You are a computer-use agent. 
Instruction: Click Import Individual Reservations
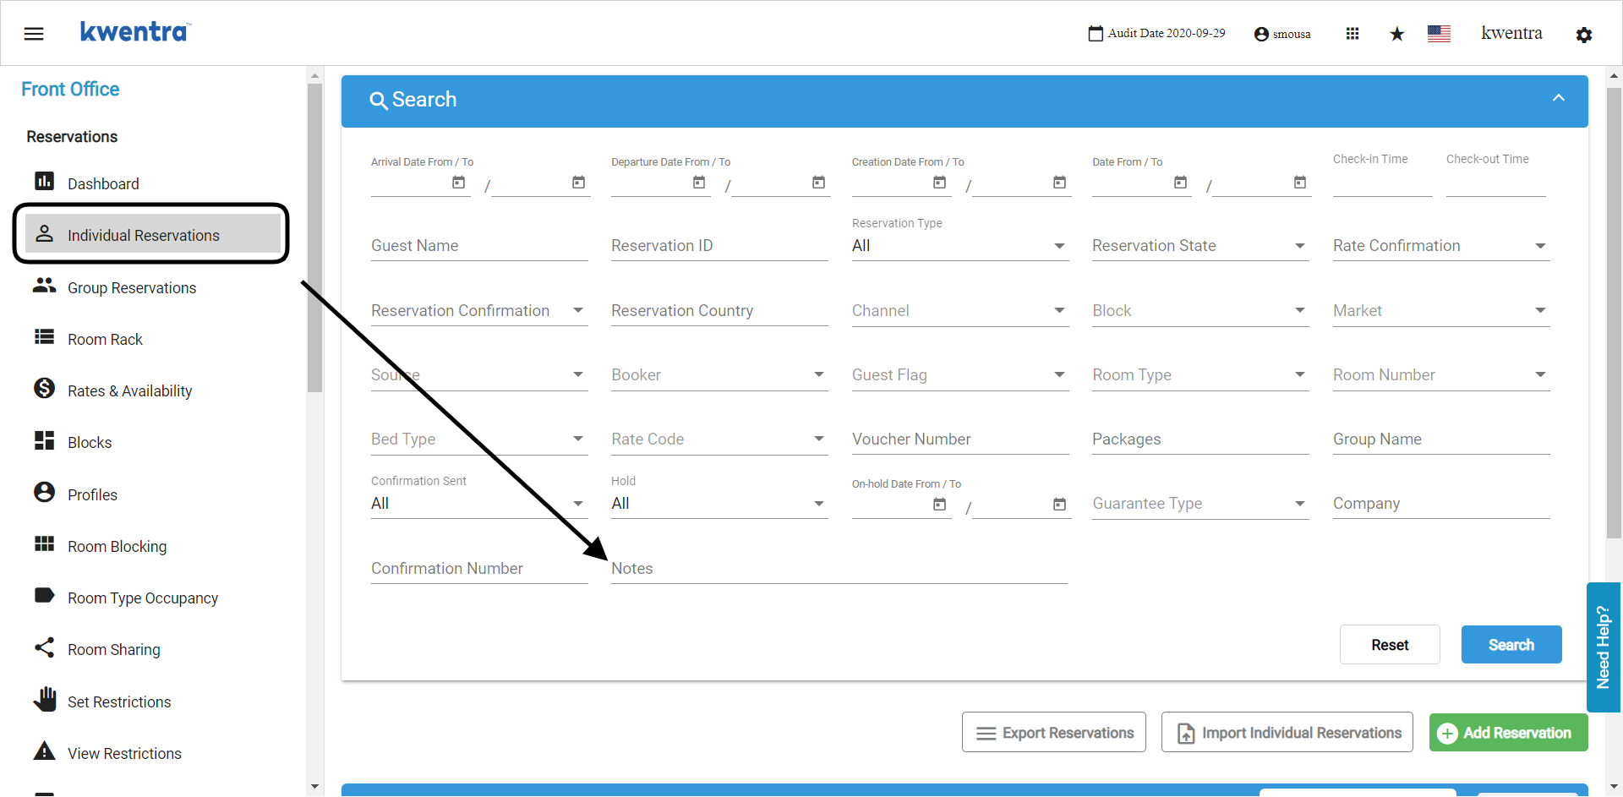click(x=1287, y=733)
